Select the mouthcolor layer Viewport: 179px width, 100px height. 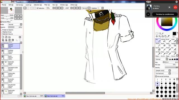[11, 86]
